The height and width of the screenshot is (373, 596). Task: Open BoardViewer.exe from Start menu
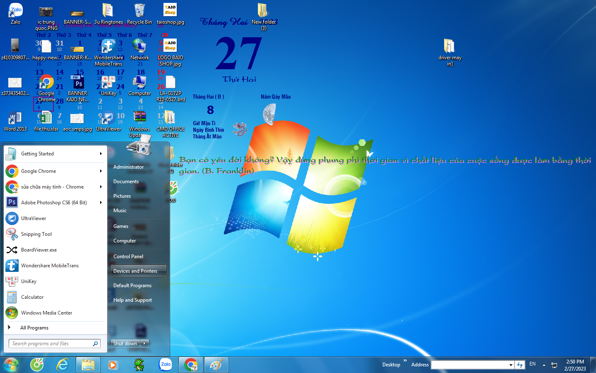pyautogui.click(x=55, y=250)
